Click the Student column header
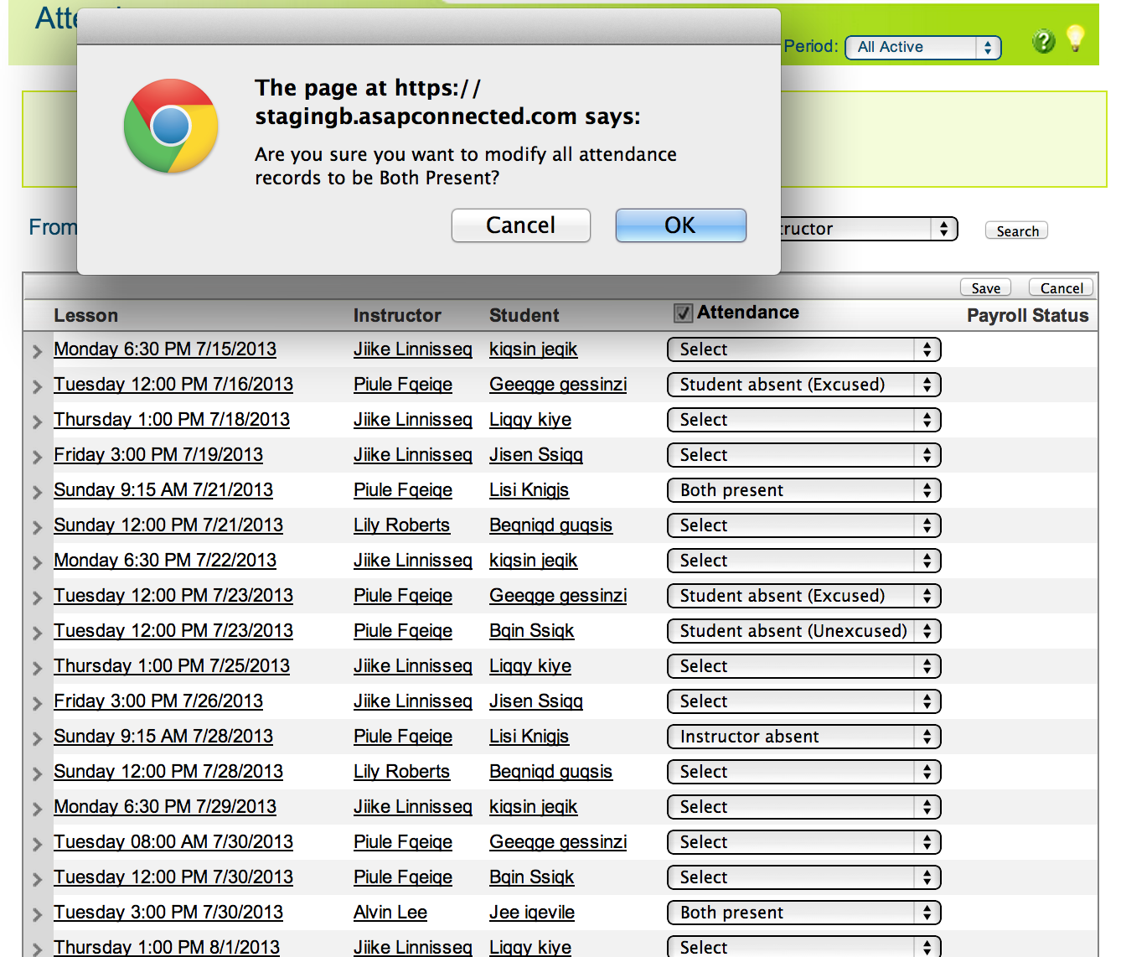Image resolution: width=1121 pixels, height=957 pixels. [x=524, y=316]
